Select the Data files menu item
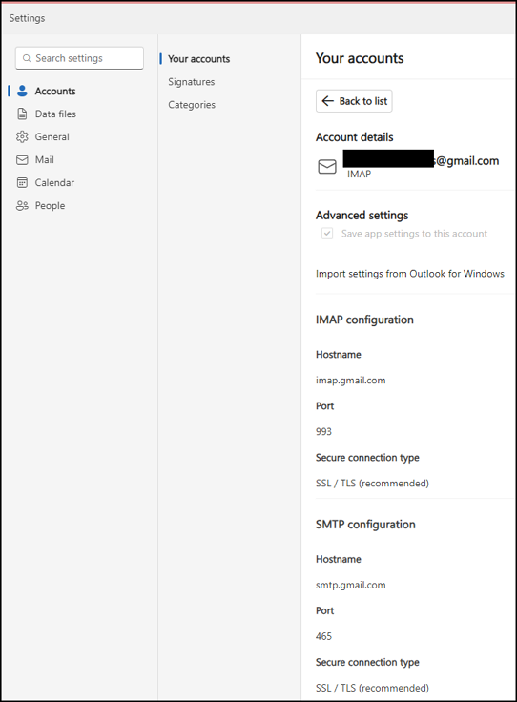The height and width of the screenshot is (702, 517). (x=55, y=114)
